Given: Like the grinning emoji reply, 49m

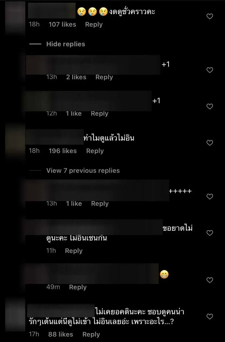Looking at the screenshot, I should tap(210, 280).
